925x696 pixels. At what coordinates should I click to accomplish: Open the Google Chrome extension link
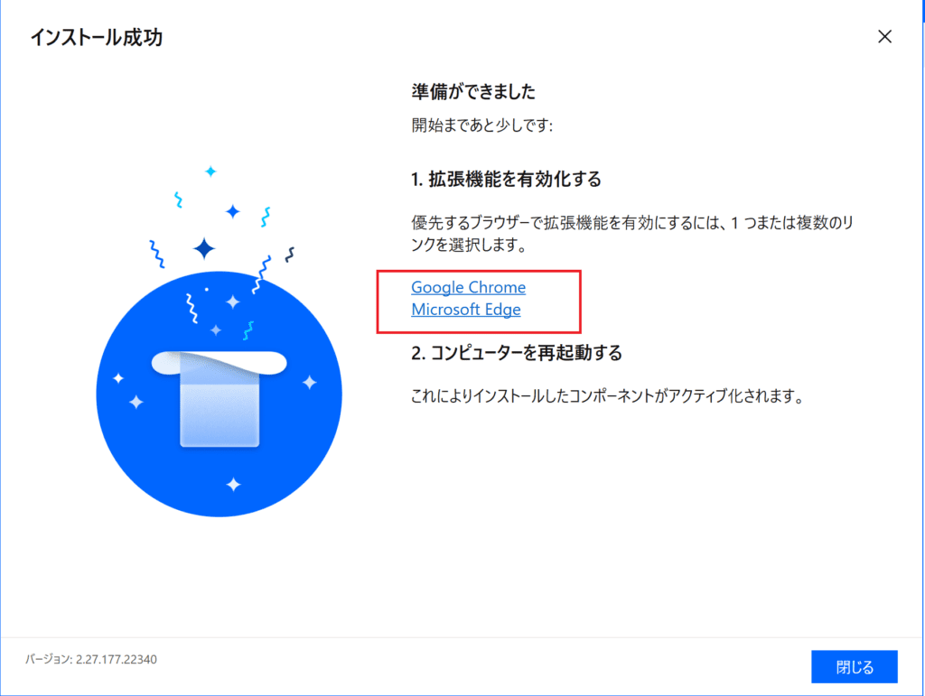coord(469,287)
